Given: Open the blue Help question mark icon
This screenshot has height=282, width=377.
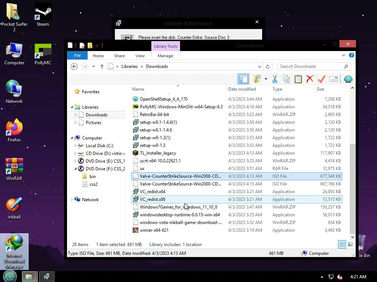Looking at the screenshot, I should (x=351, y=55).
